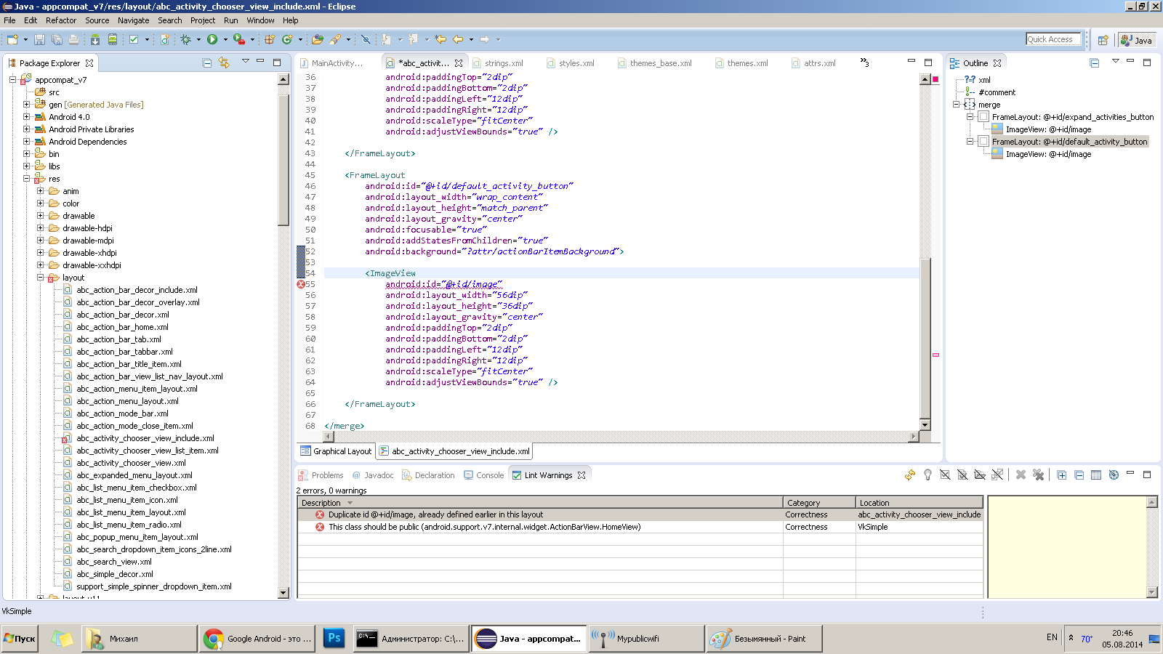Open the Debug dropdown arrow
This screenshot has height=654, width=1163.
[198, 39]
